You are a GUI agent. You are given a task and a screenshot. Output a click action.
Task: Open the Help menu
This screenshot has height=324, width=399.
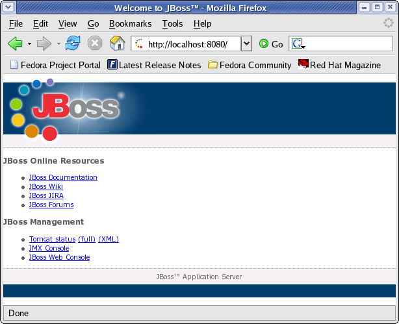(202, 23)
